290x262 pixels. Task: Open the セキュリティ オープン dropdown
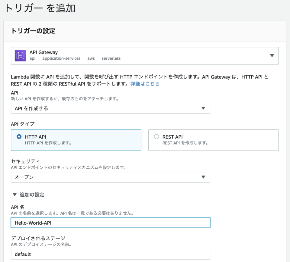click(x=110, y=177)
